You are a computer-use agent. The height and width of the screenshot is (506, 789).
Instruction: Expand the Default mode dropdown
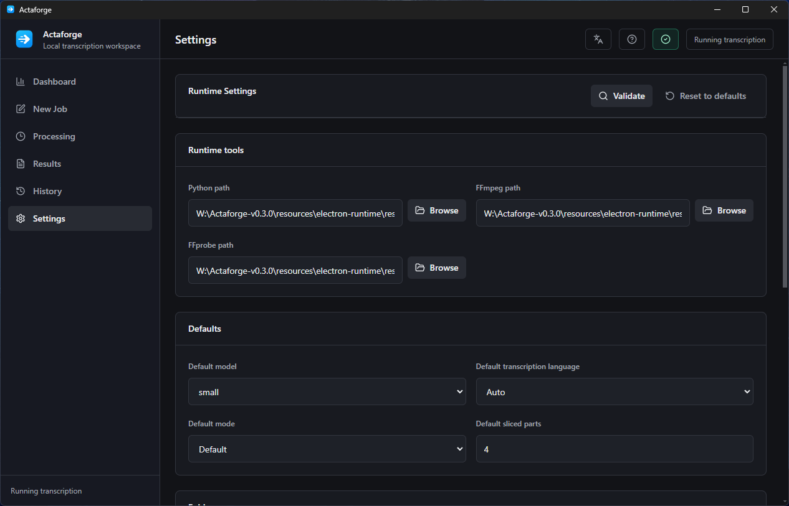click(x=327, y=449)
